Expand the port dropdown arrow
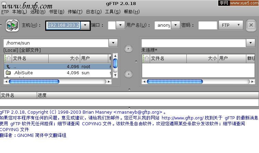 point(120,25)
